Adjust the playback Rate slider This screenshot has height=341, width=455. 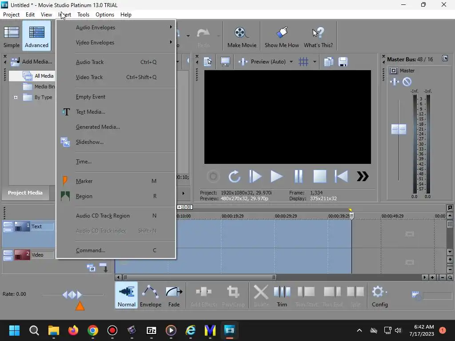[x=72, y=295]
